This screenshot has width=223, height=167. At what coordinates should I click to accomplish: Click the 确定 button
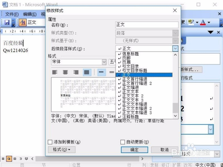134,150
